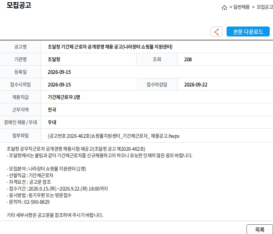Viewport: 273px width, 234px height.
Task: Click the 근무지역 label cell
Action: (20, 110)
